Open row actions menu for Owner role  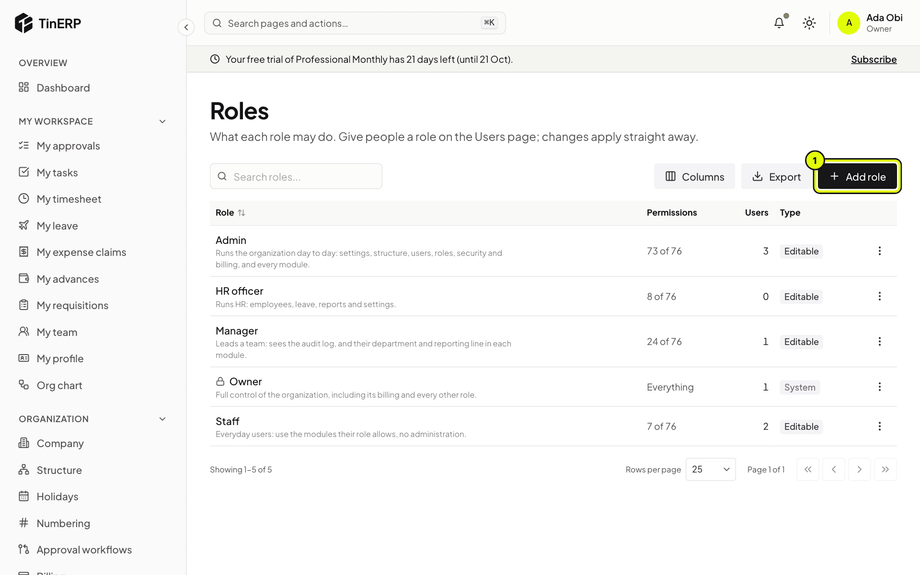[x=879, y=387]
